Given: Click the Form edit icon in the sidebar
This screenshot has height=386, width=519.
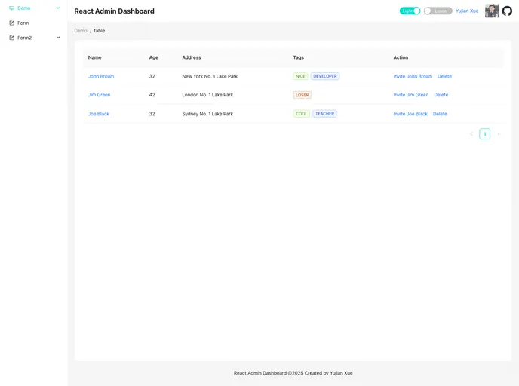Looking at the screenshot, I should [x=11, y=23].
